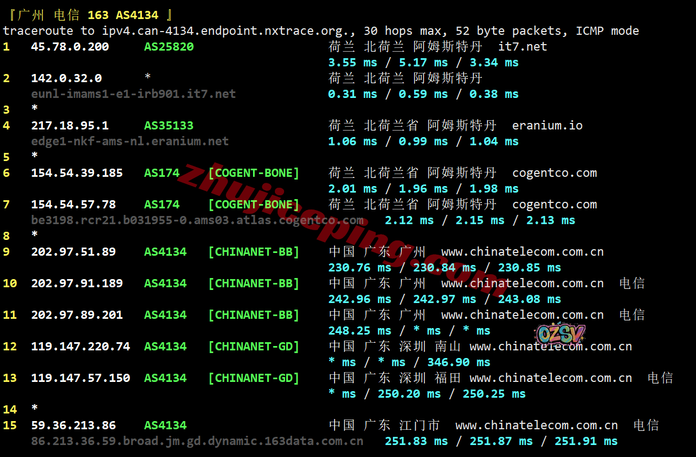Click the CHINANET-GD tag on hop 12
Screen dimensions: 696x457
254,347
